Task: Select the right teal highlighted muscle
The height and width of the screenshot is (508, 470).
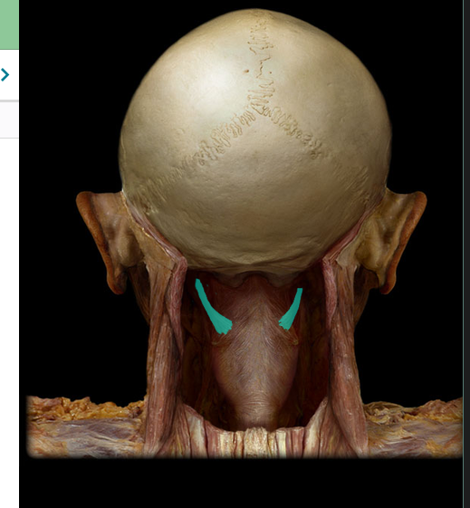Action: [292, 309]
